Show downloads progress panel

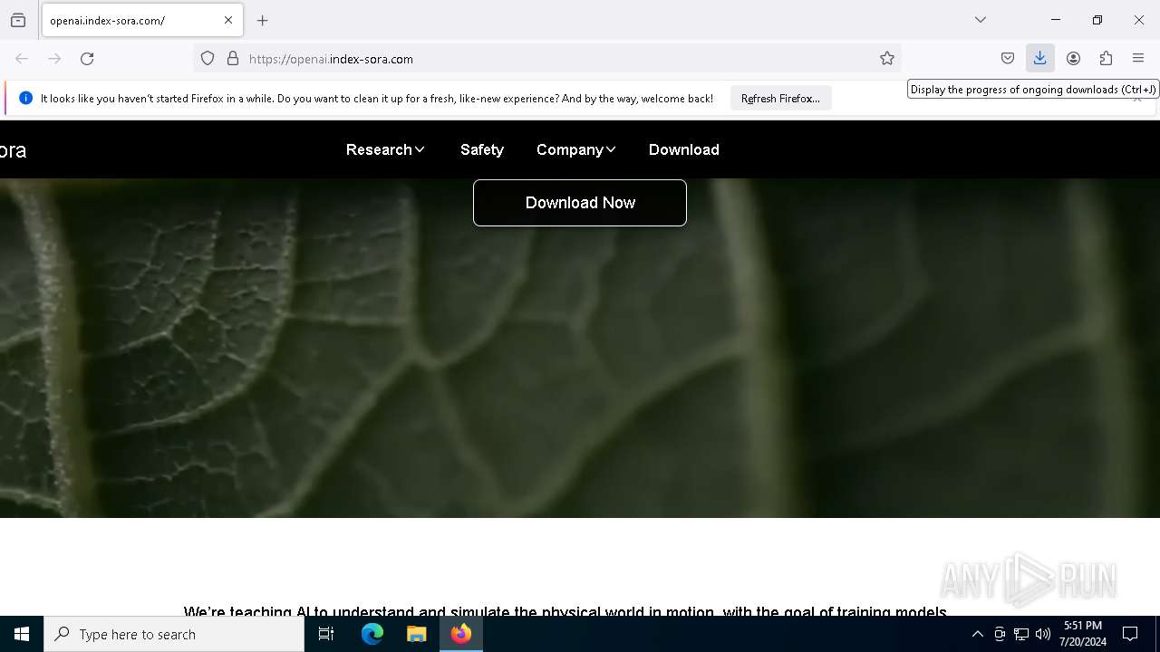[1040, 59]
